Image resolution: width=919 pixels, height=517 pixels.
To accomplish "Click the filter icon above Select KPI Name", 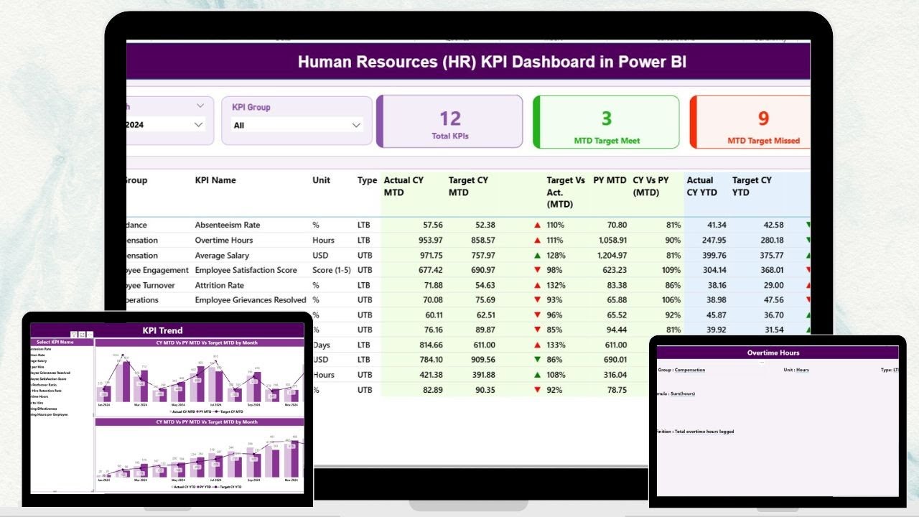I will tap(74, 335).
